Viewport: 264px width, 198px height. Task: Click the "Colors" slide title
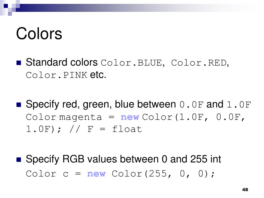click(x=39, y=34)
